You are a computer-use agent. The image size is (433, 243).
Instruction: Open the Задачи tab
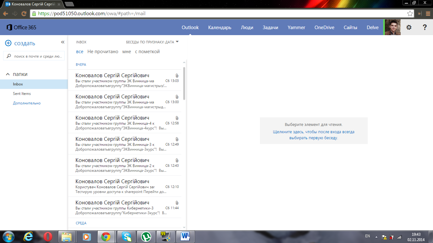[x=270, y=28]
